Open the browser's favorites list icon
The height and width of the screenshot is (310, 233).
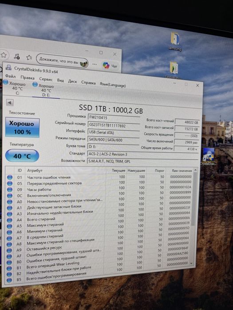click(x=29, y=58)
